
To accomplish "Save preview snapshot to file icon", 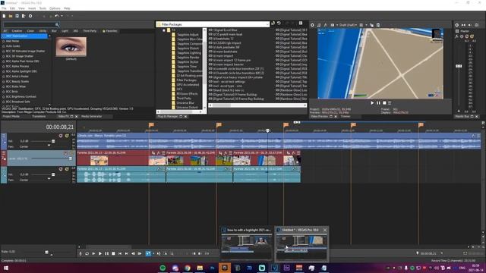I will 378,25.
